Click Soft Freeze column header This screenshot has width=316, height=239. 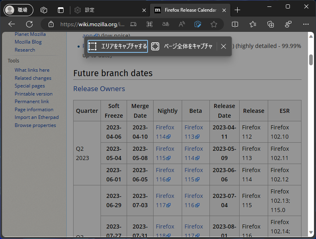[114, 111]
